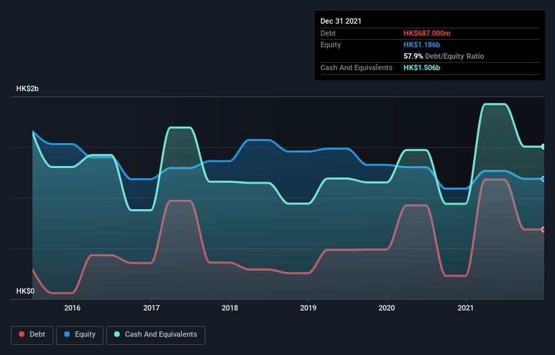555x355 pixels.
Task: Click the Dec 31 2021 tooltip date
Action: point(341,21)
